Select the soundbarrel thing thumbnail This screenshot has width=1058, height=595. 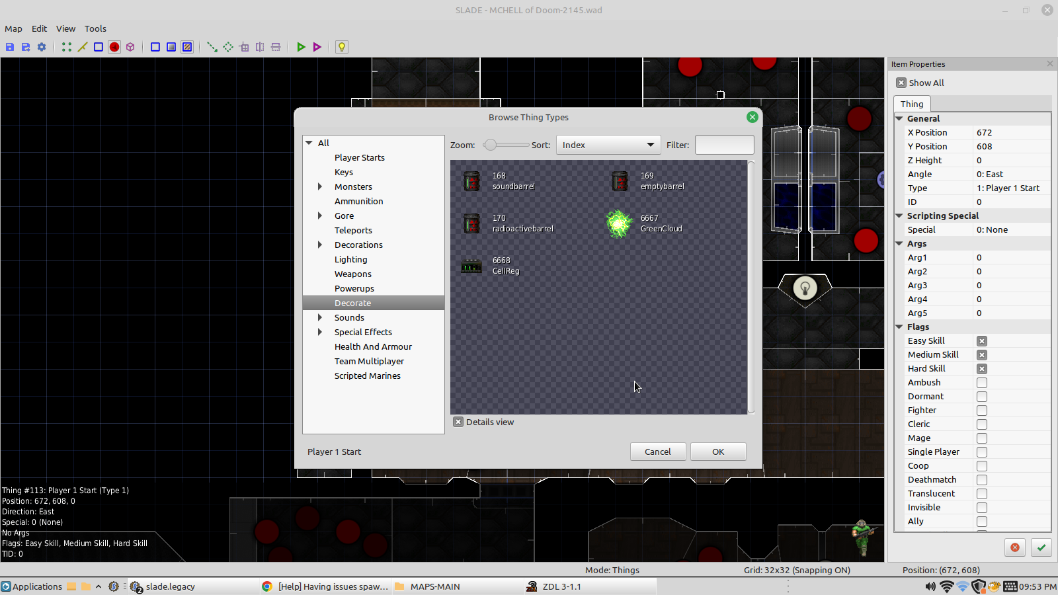coord(472,181)
